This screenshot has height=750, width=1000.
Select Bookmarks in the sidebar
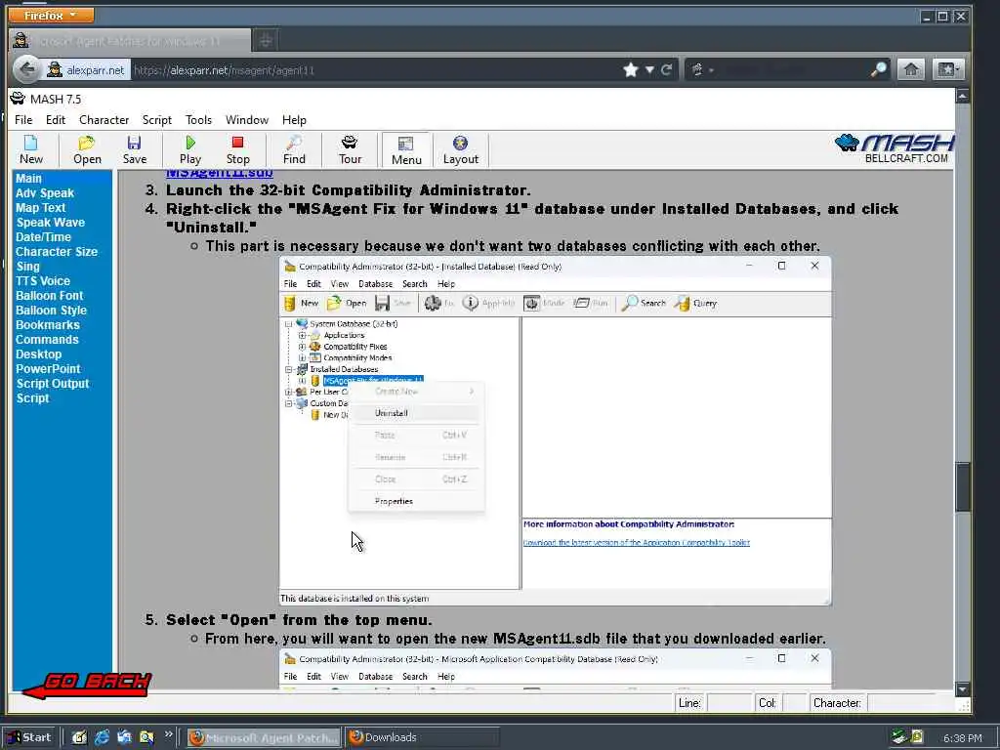pos(48,325)
